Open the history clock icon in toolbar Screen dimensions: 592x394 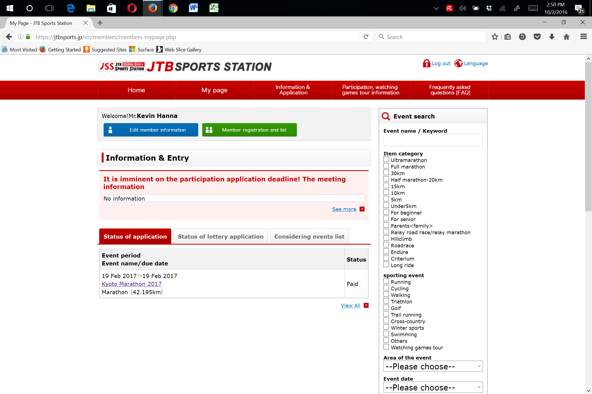tap(522, 37)
